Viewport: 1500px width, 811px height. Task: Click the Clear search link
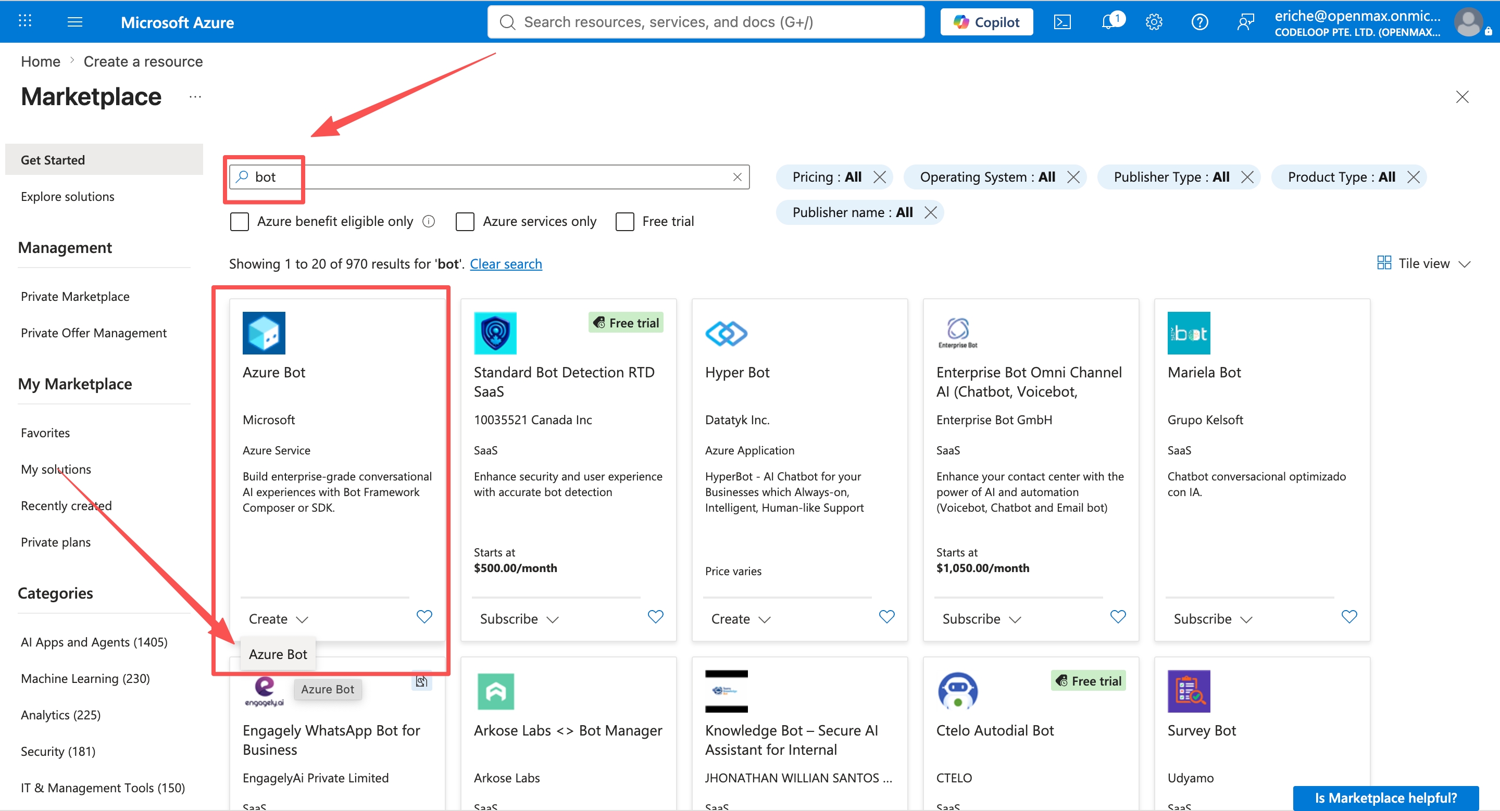[505, 264]
